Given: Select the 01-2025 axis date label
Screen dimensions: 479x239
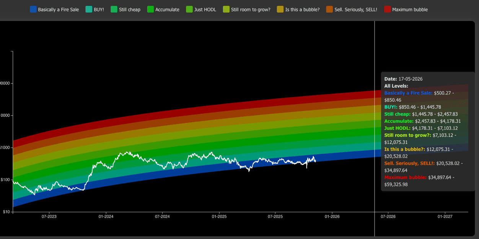Looking at the screenshot, I should click(x=219, y=217).
